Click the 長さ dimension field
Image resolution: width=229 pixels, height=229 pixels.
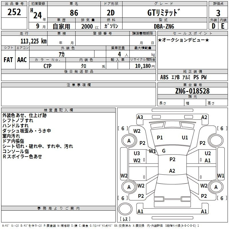point(171,103)
